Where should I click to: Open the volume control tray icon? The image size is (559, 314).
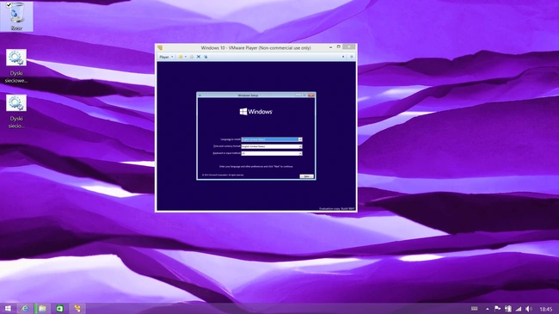529,309
